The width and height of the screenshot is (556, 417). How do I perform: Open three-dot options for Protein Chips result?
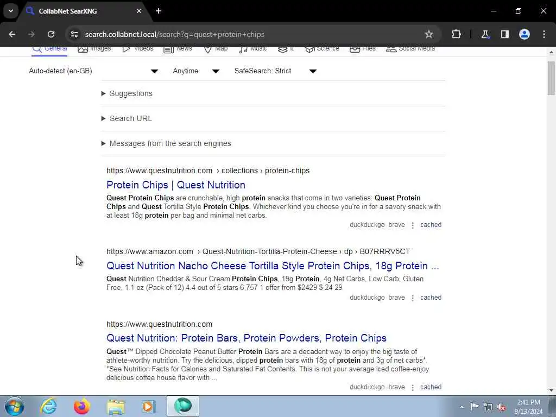tap(413, 225)
